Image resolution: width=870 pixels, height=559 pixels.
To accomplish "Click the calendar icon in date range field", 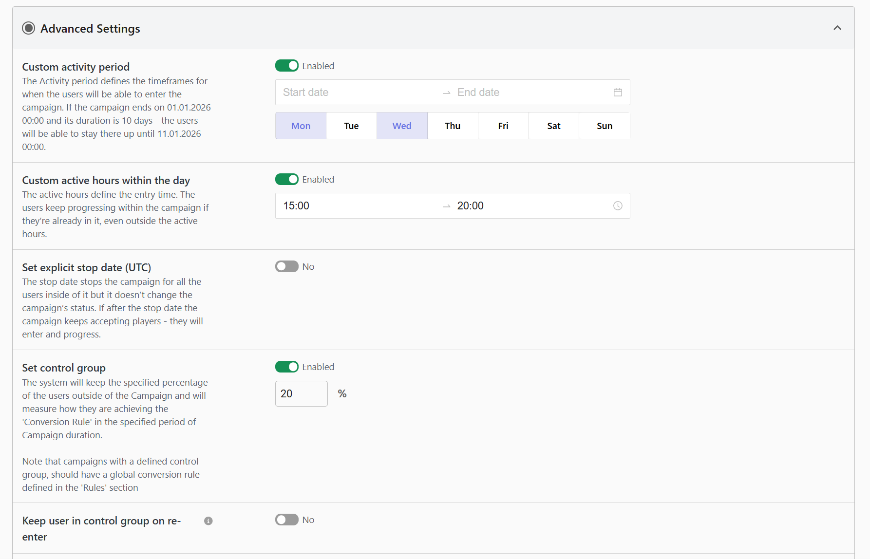I will pos(618,93).
